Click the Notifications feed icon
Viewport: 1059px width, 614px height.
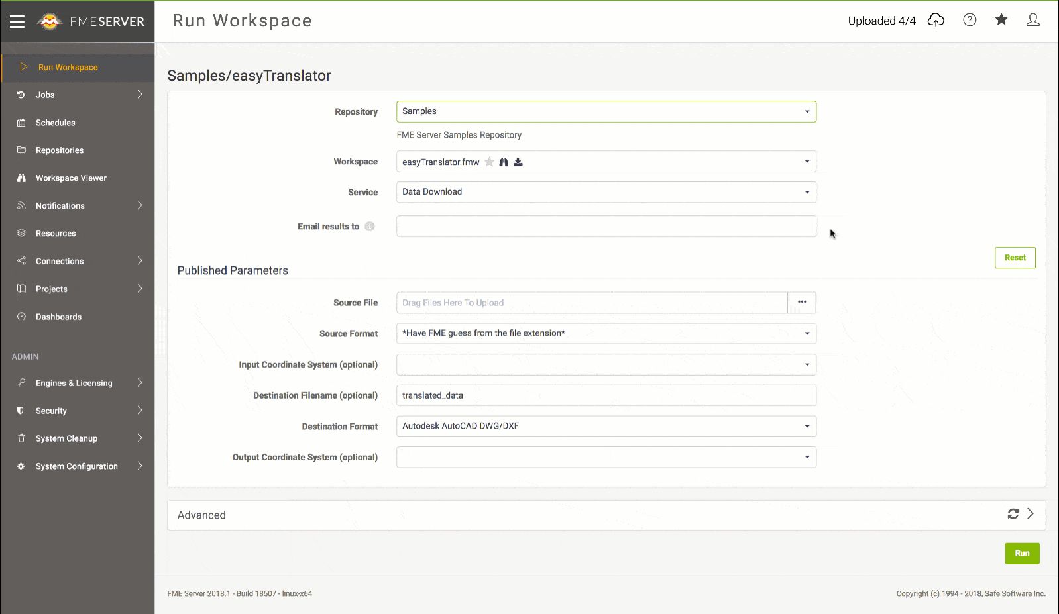point(21,206)
